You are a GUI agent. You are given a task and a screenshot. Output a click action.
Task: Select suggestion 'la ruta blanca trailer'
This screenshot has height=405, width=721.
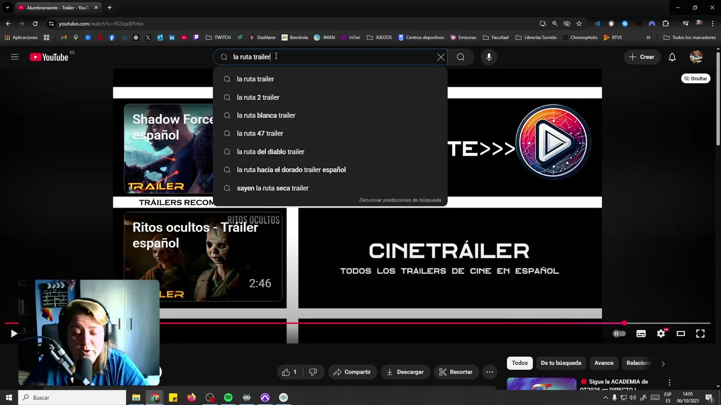point(330,115)
